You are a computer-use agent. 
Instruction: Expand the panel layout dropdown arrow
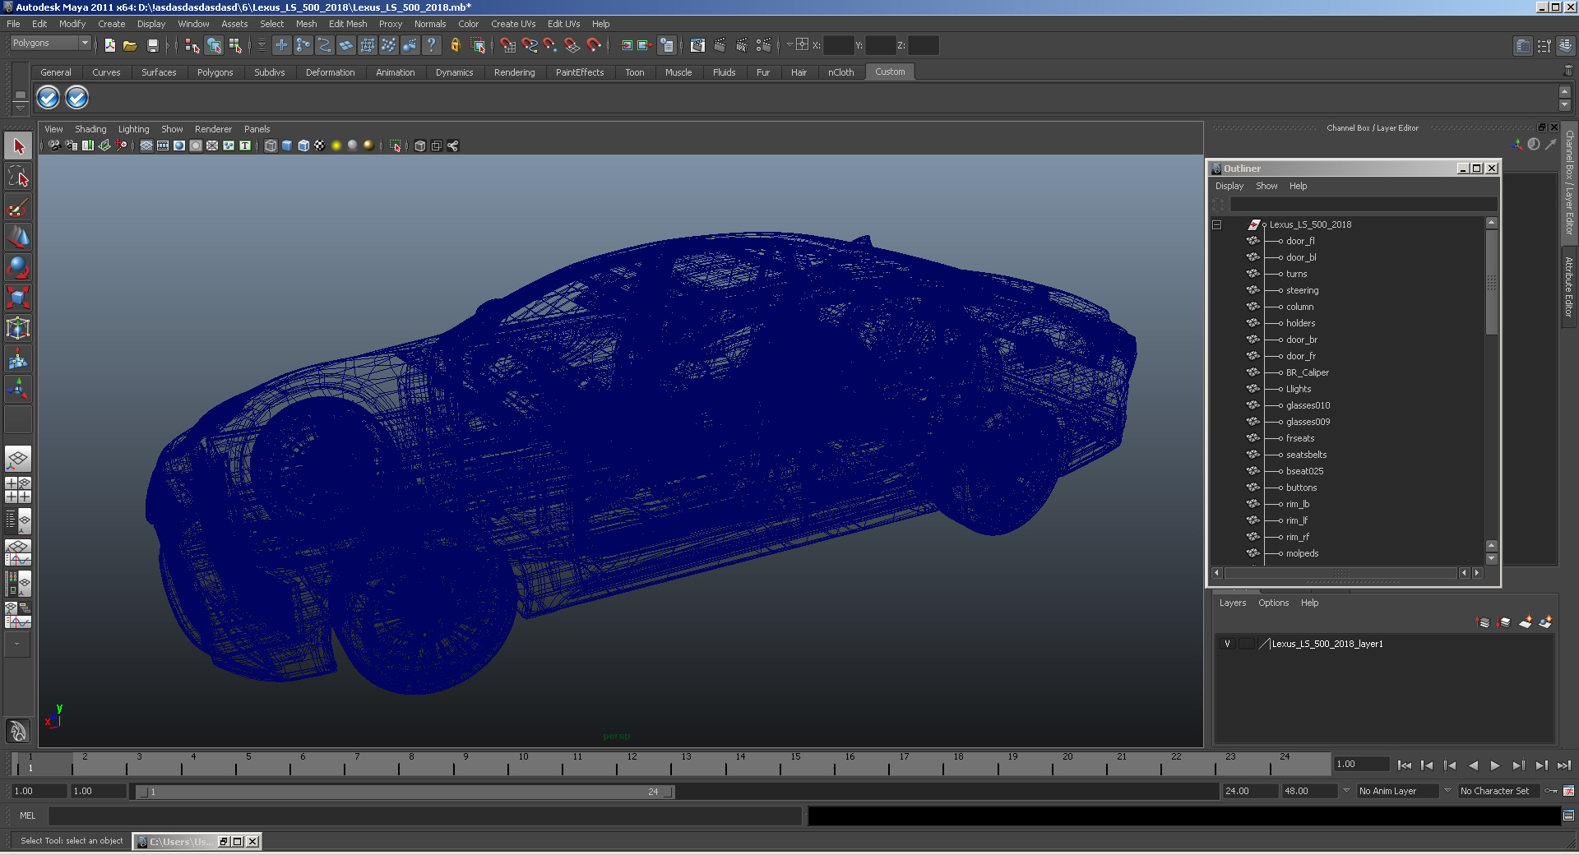[x=16, y=645]
